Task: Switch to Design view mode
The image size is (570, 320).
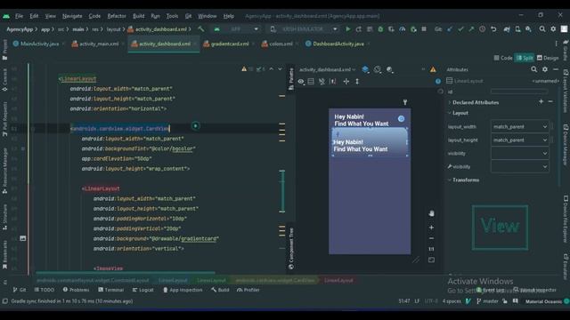Action: coord(548,58)
